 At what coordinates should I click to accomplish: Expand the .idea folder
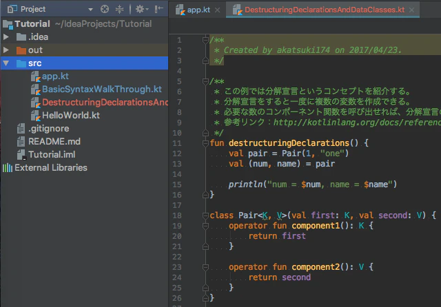[6, 36]
